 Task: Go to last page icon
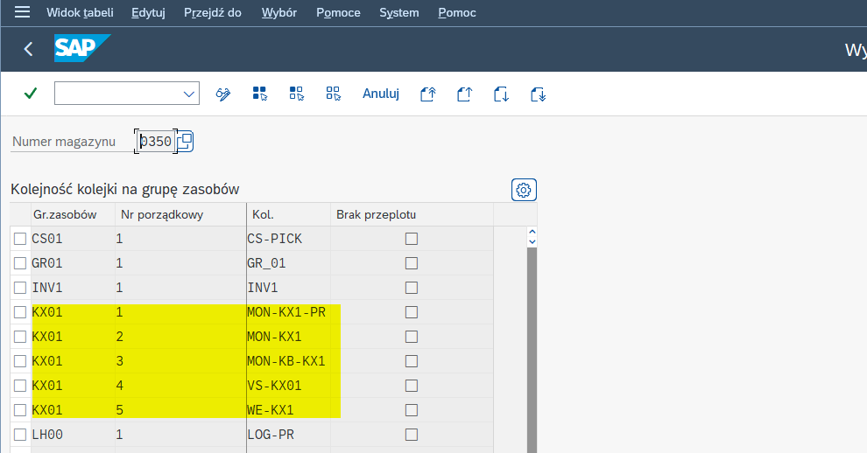[538, 94]
